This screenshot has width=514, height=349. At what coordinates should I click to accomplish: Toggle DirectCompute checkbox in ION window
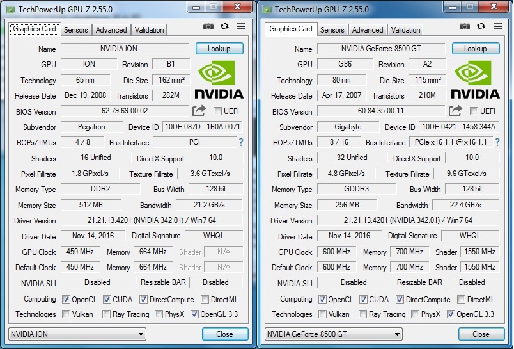pyautogui.click(x=143, y=300)
